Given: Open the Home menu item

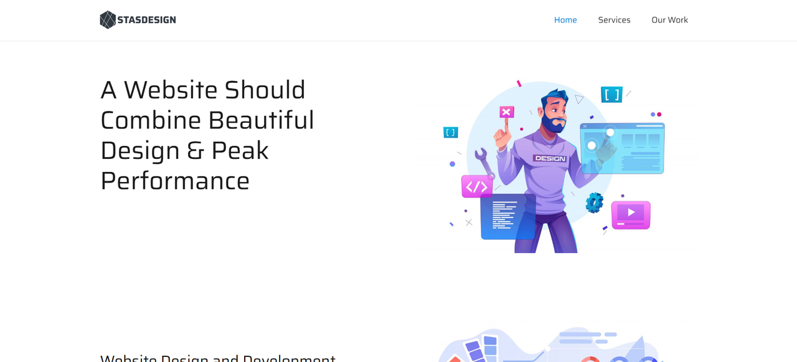Looking at the screenshot, I should (x=565, y=20).
